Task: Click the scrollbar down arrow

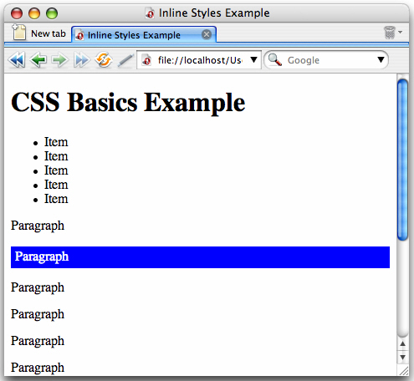Action: [x=402, y=357]
